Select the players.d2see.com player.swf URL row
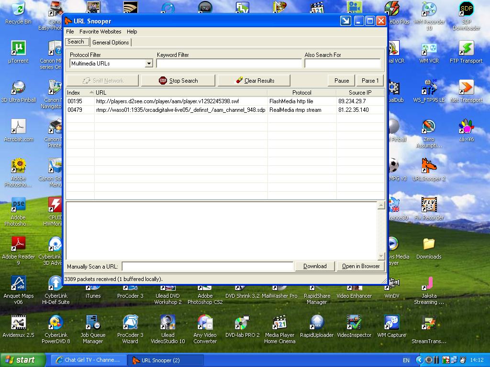The width and height of the screenshot is (490, 367). 225,101
